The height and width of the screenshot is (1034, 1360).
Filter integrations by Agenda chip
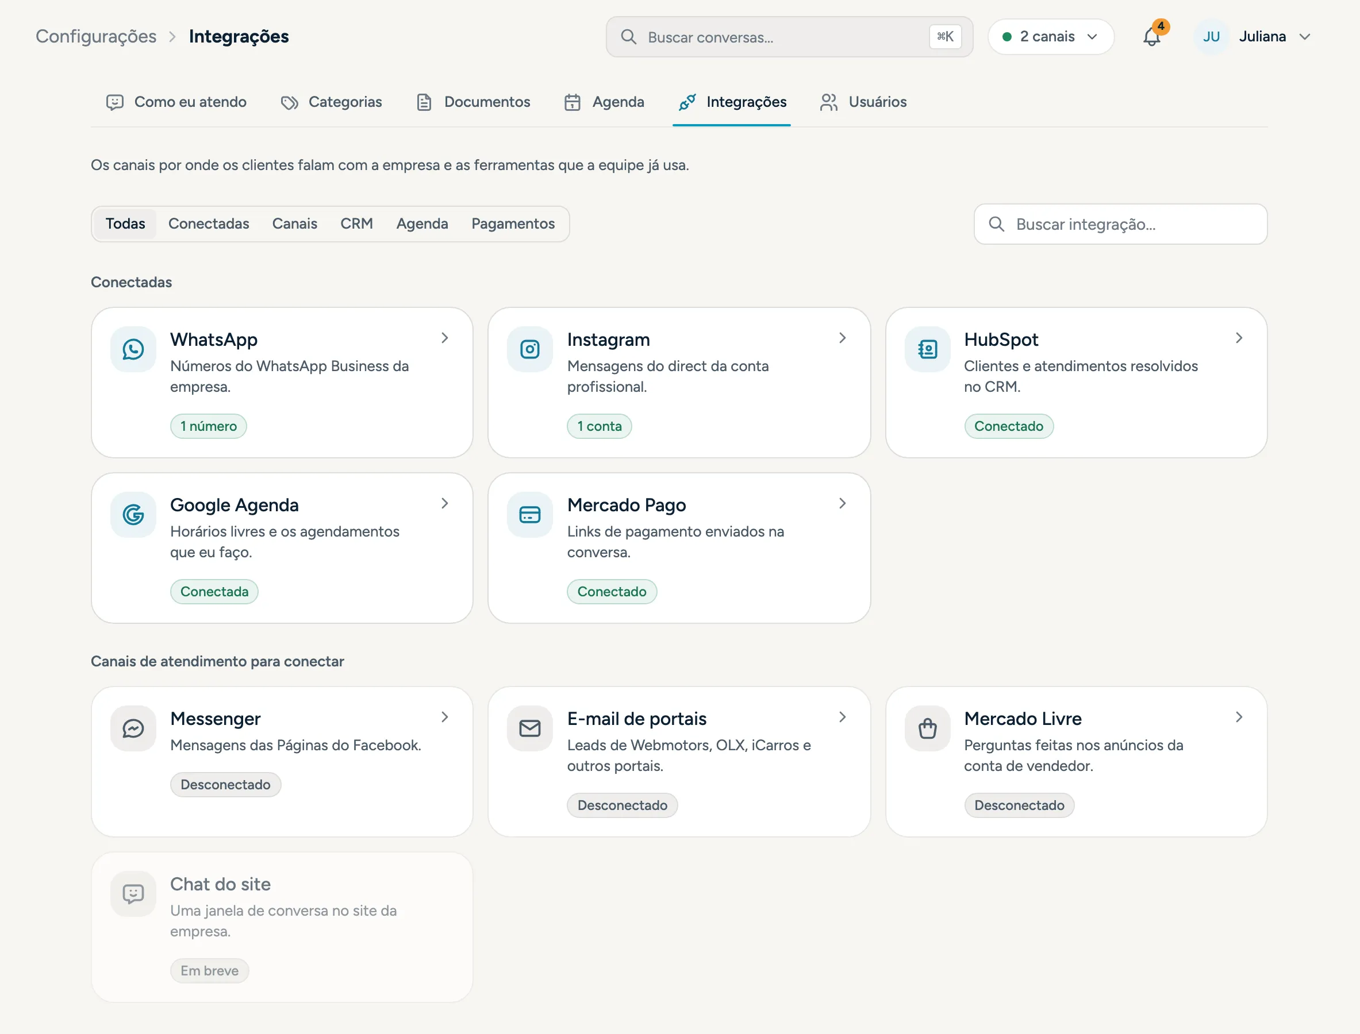coord(422,223)
